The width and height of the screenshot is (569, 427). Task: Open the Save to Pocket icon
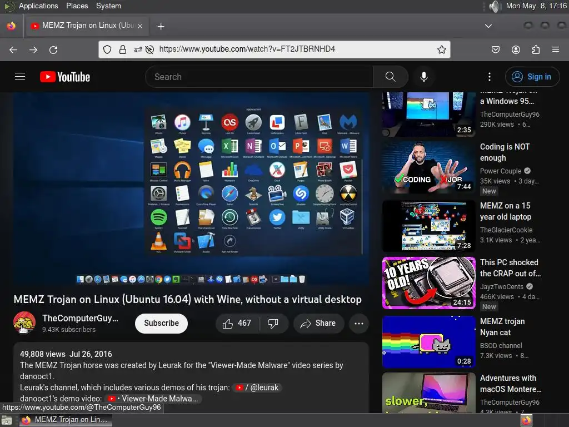coord(495,49)
